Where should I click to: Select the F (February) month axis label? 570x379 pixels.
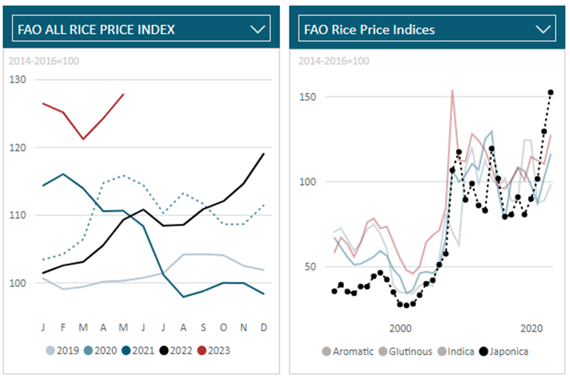coord(63,328)
